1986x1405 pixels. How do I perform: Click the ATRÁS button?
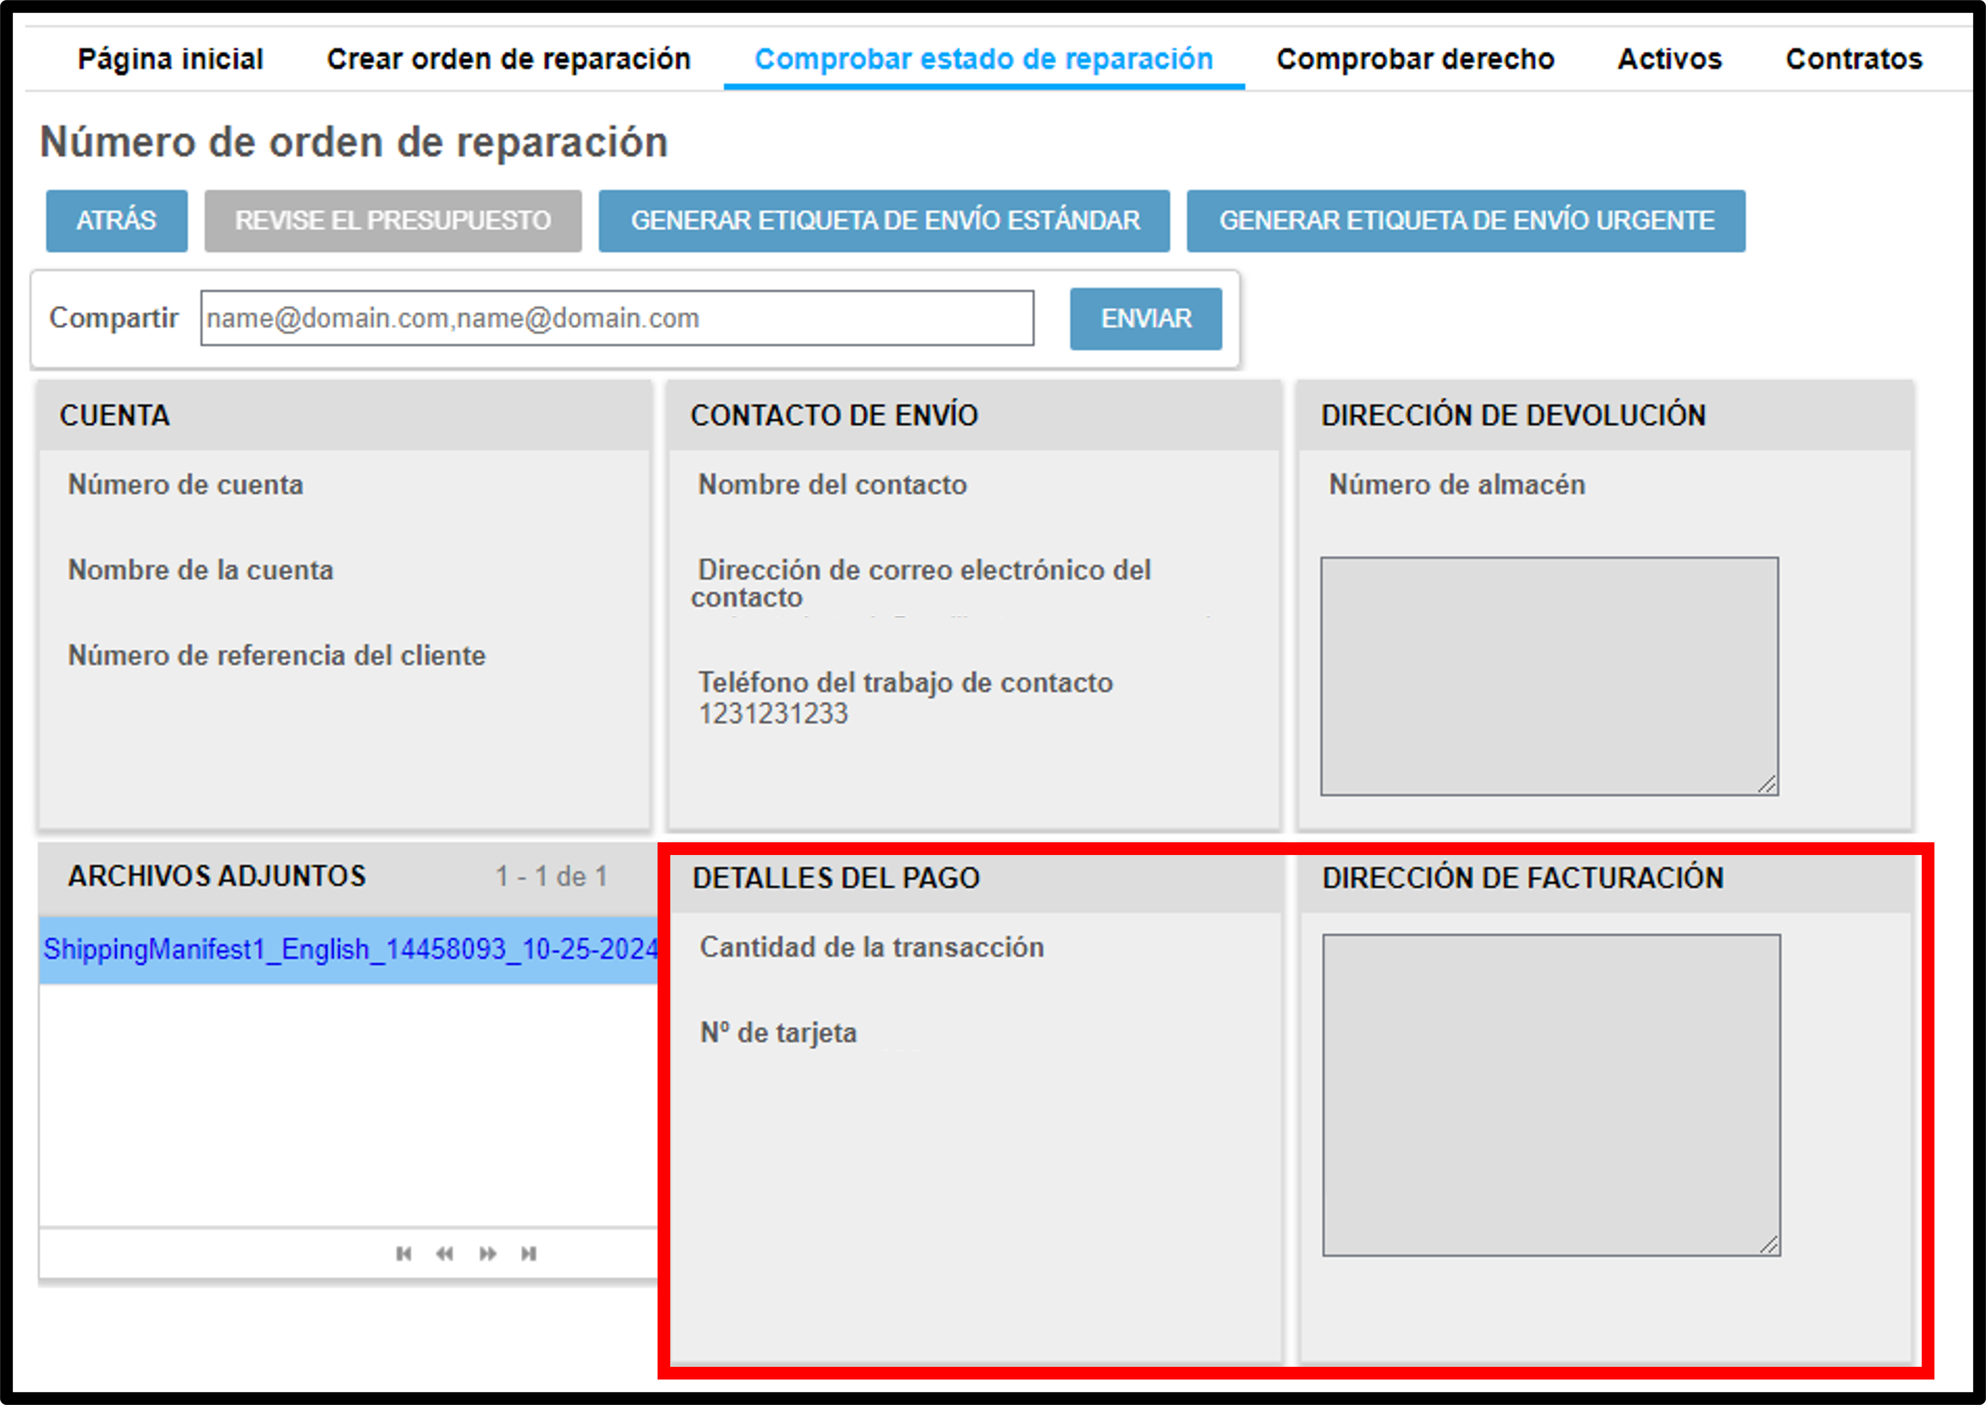pos(117,221)
